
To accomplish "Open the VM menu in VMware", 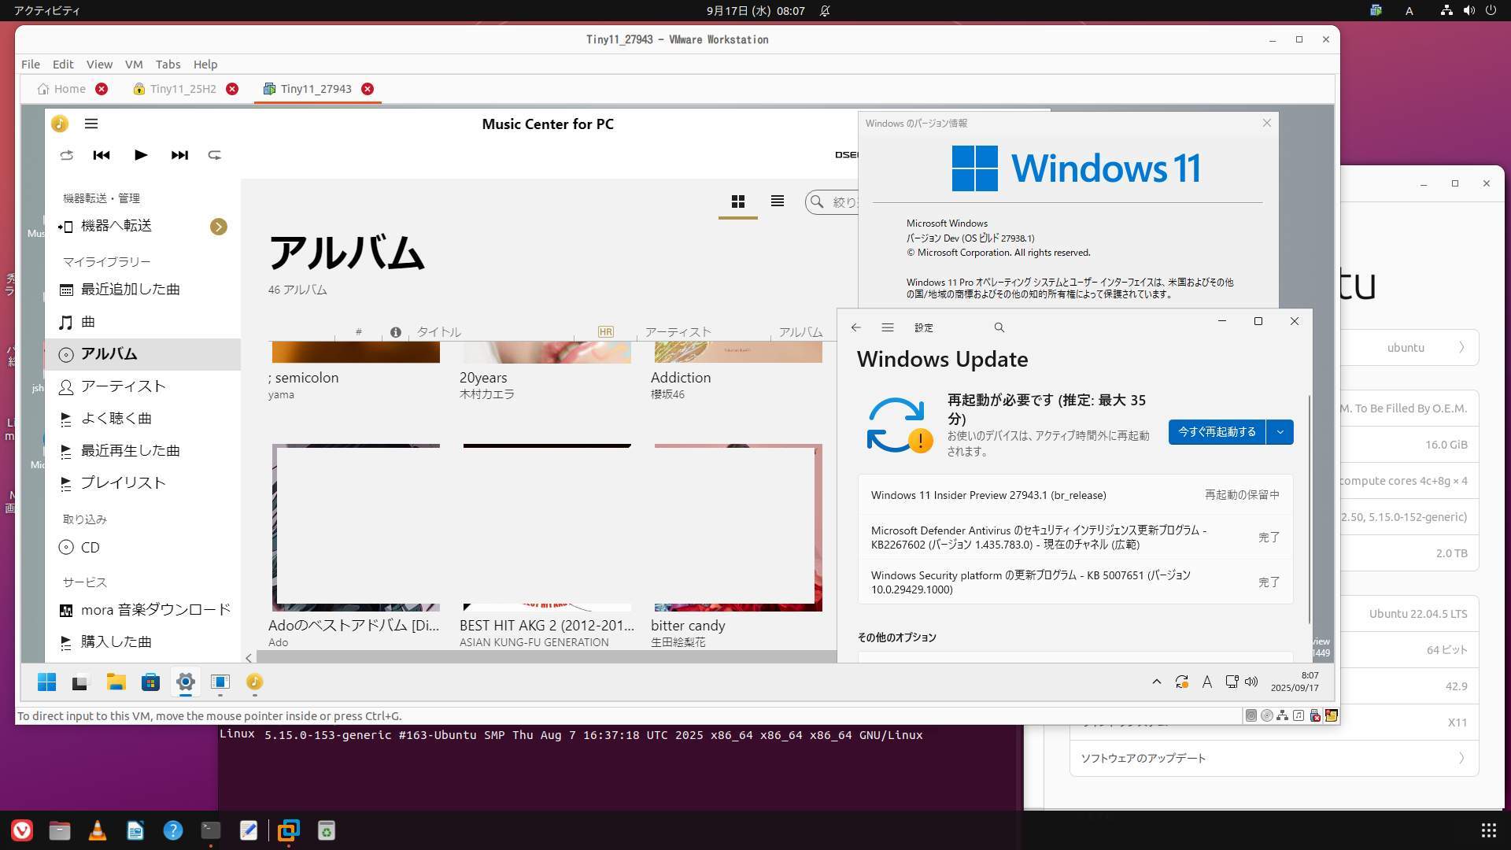I will pyautogui.click(x=133, y=65).
